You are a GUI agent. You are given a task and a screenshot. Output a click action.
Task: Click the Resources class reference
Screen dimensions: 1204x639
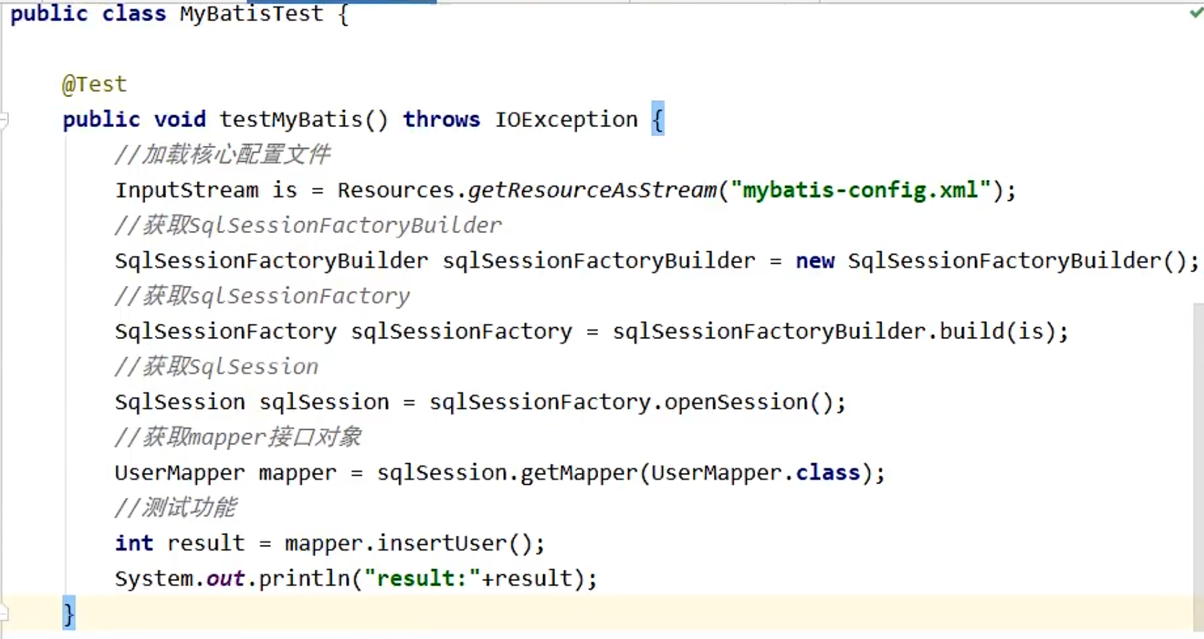coord(396,190)
